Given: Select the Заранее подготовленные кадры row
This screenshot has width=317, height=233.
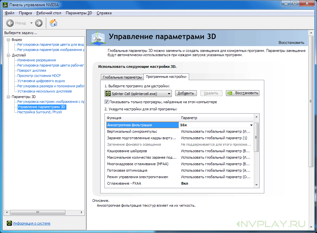Looking at the screenshot, I should coord(180,138).
